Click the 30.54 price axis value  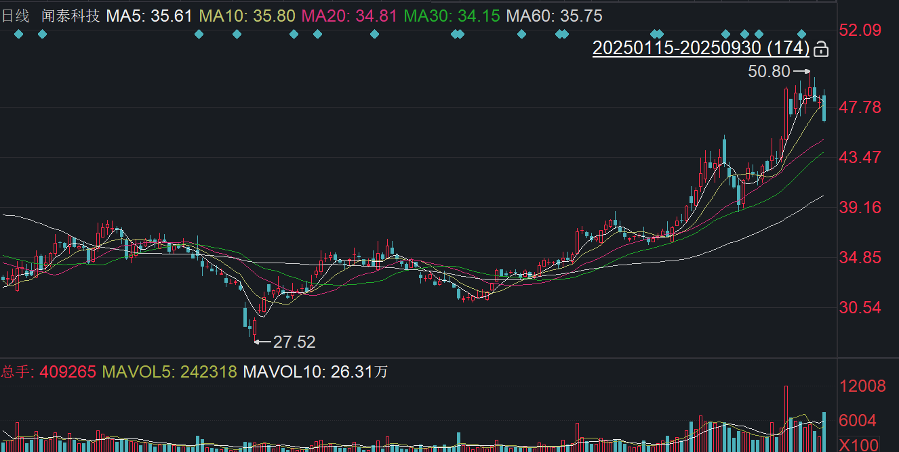861,307
